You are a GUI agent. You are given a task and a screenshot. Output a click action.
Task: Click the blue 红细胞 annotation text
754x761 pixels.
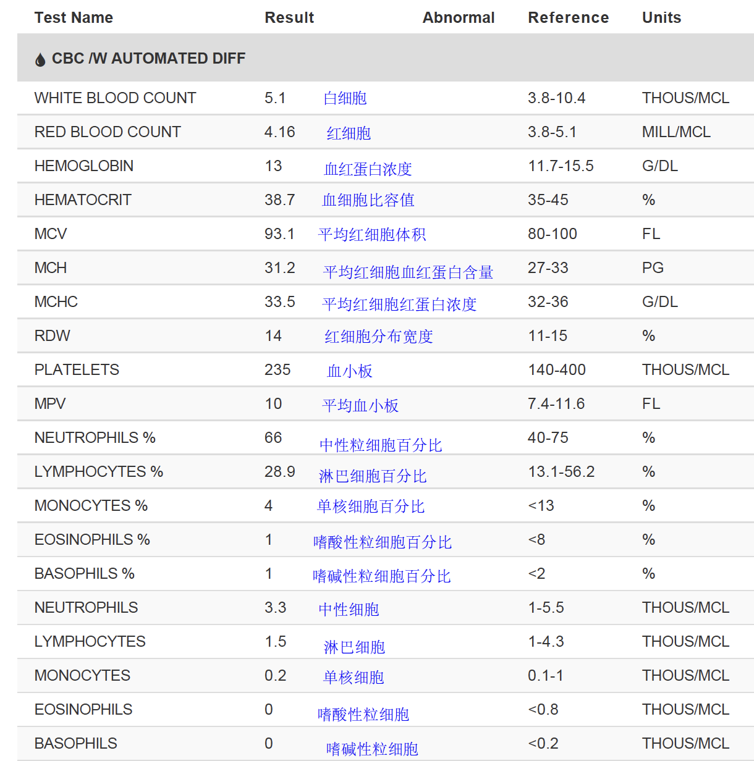[349, 133]
